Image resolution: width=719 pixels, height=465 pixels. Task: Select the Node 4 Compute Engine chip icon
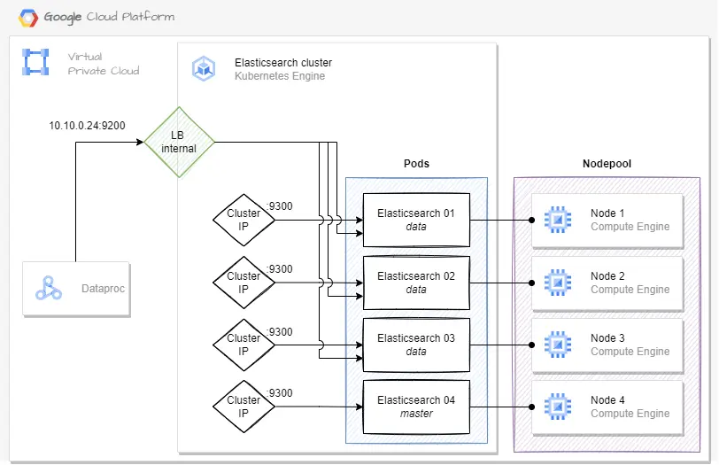(x=558, y=407)
